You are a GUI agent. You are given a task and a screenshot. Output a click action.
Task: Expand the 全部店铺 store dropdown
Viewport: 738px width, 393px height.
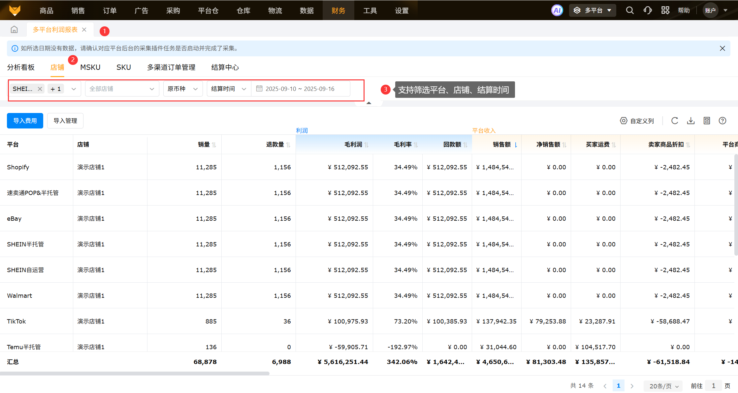pyautogui.click(x=122, y=89)
